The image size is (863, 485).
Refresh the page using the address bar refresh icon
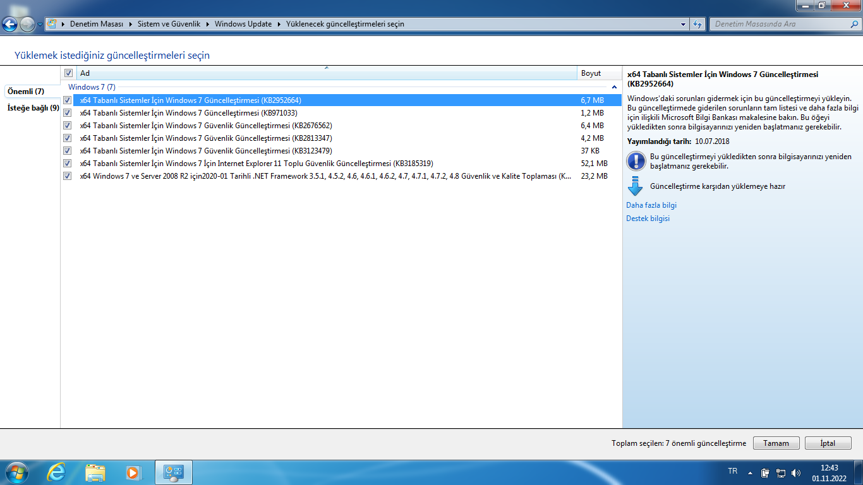tap(697, 24)
